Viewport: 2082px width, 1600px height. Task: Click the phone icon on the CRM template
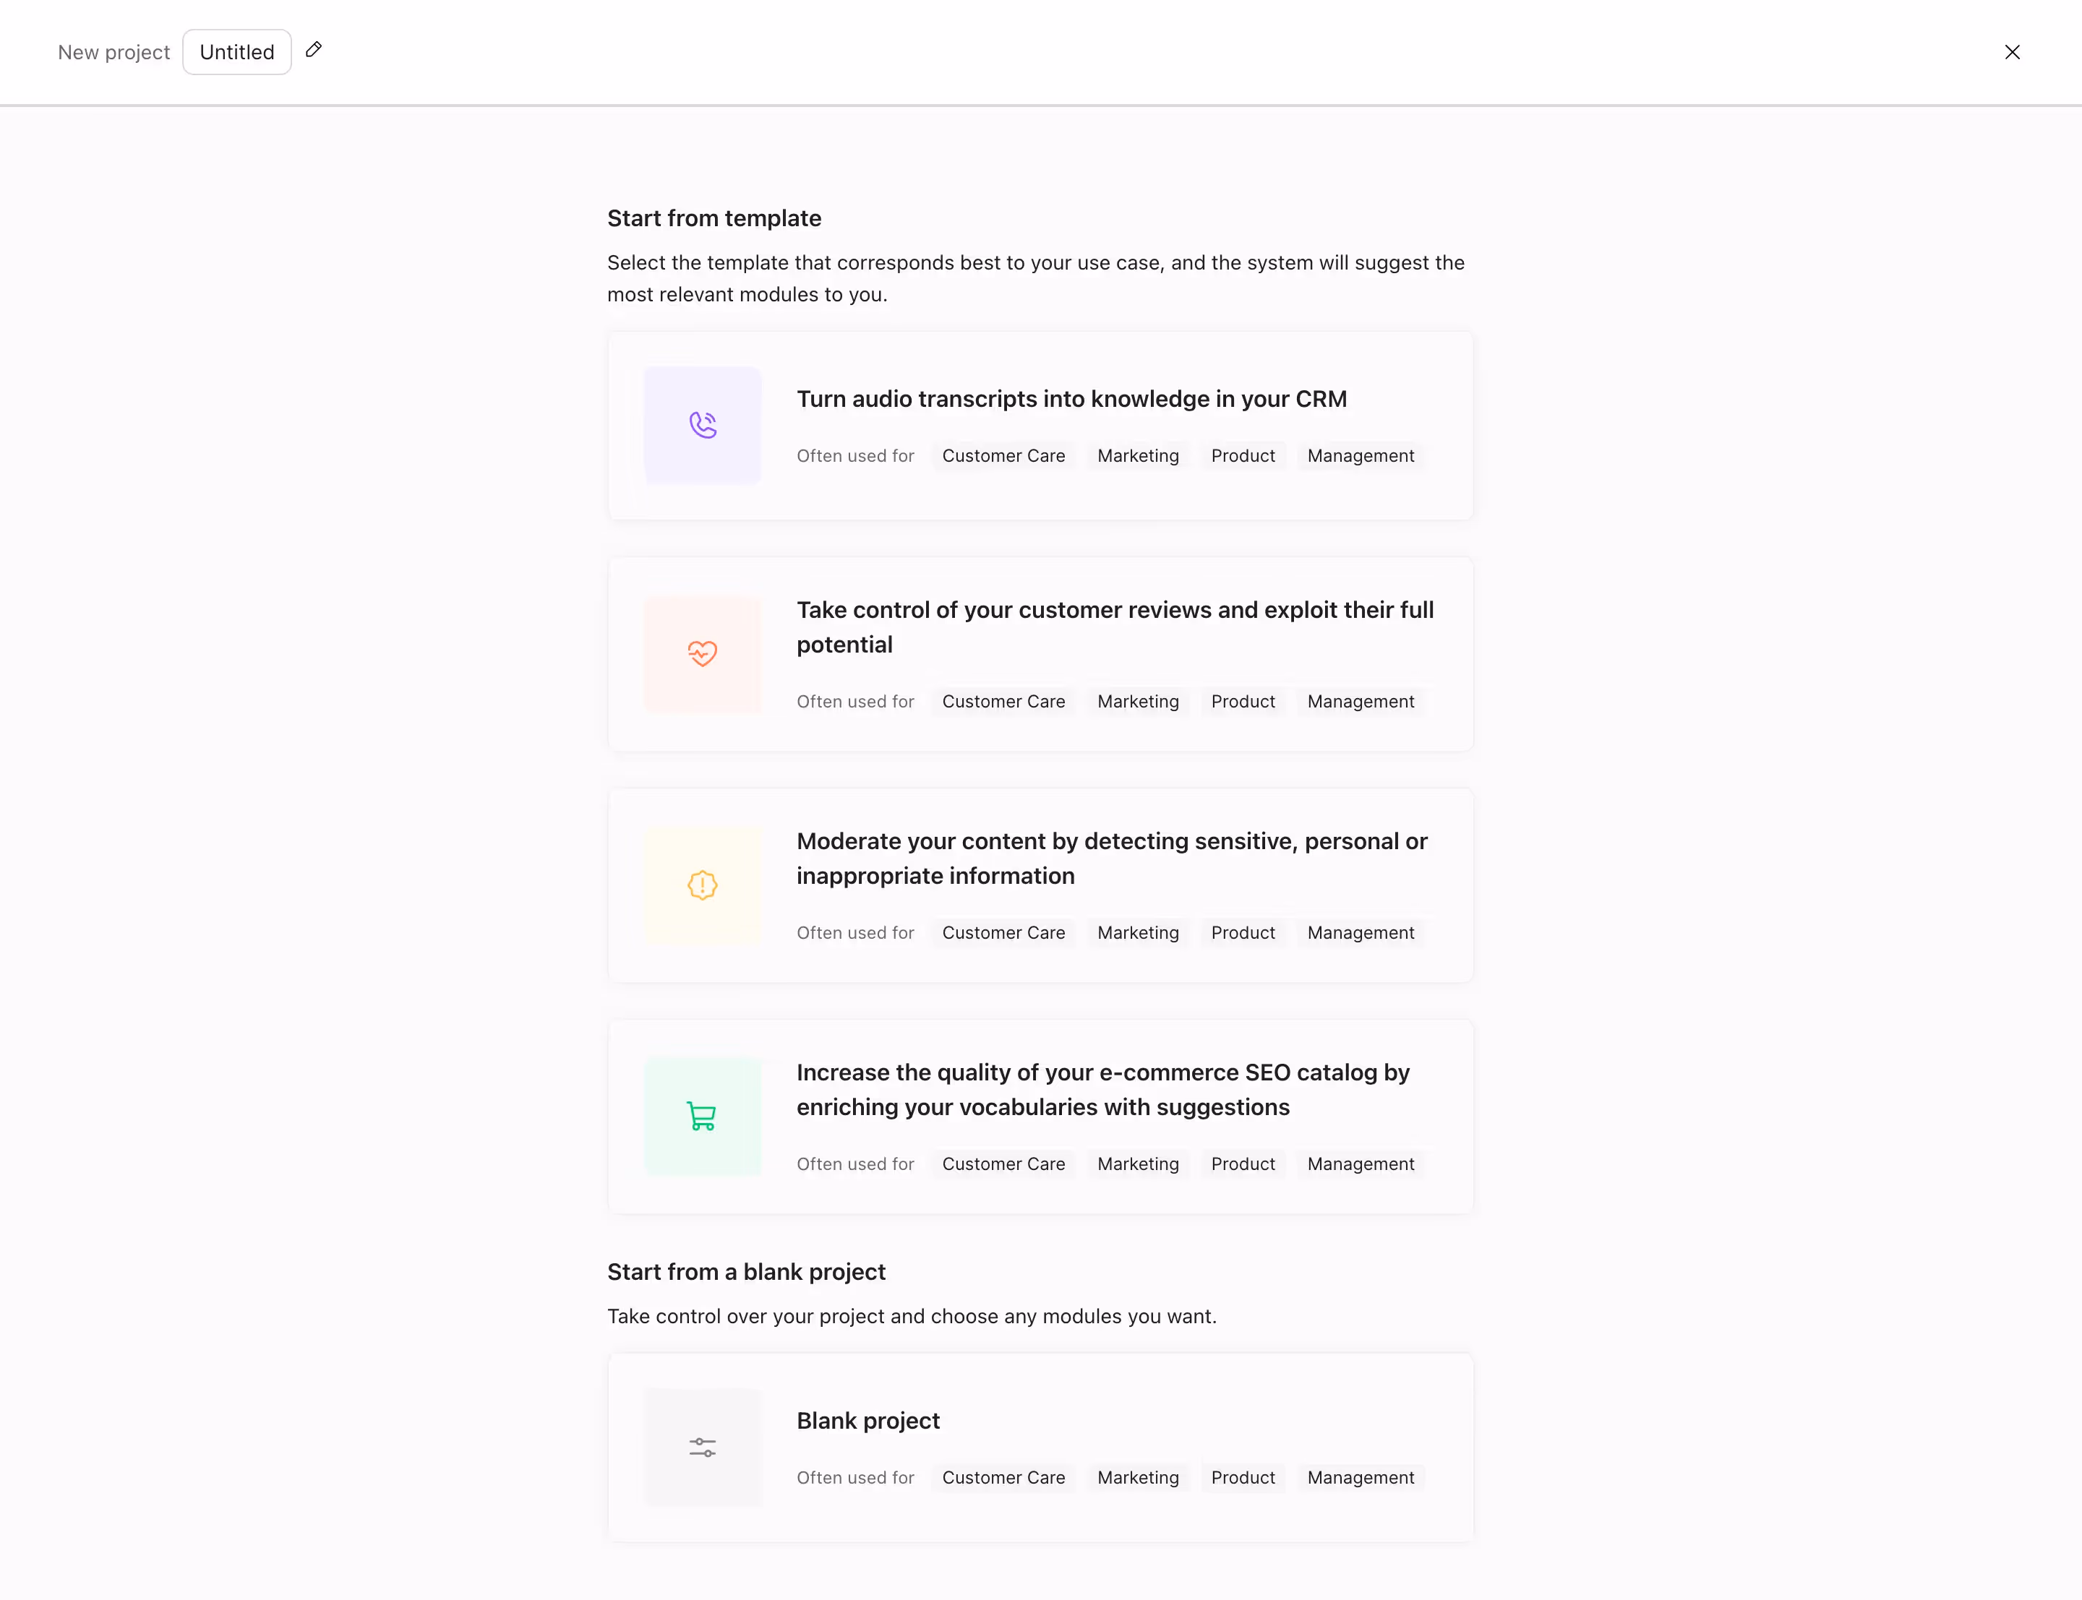(701, 426)
